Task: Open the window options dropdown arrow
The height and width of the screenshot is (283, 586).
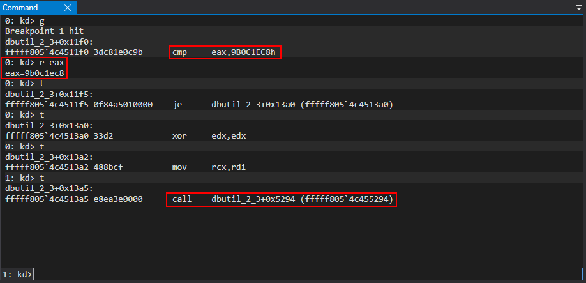Action: point(578,8)
